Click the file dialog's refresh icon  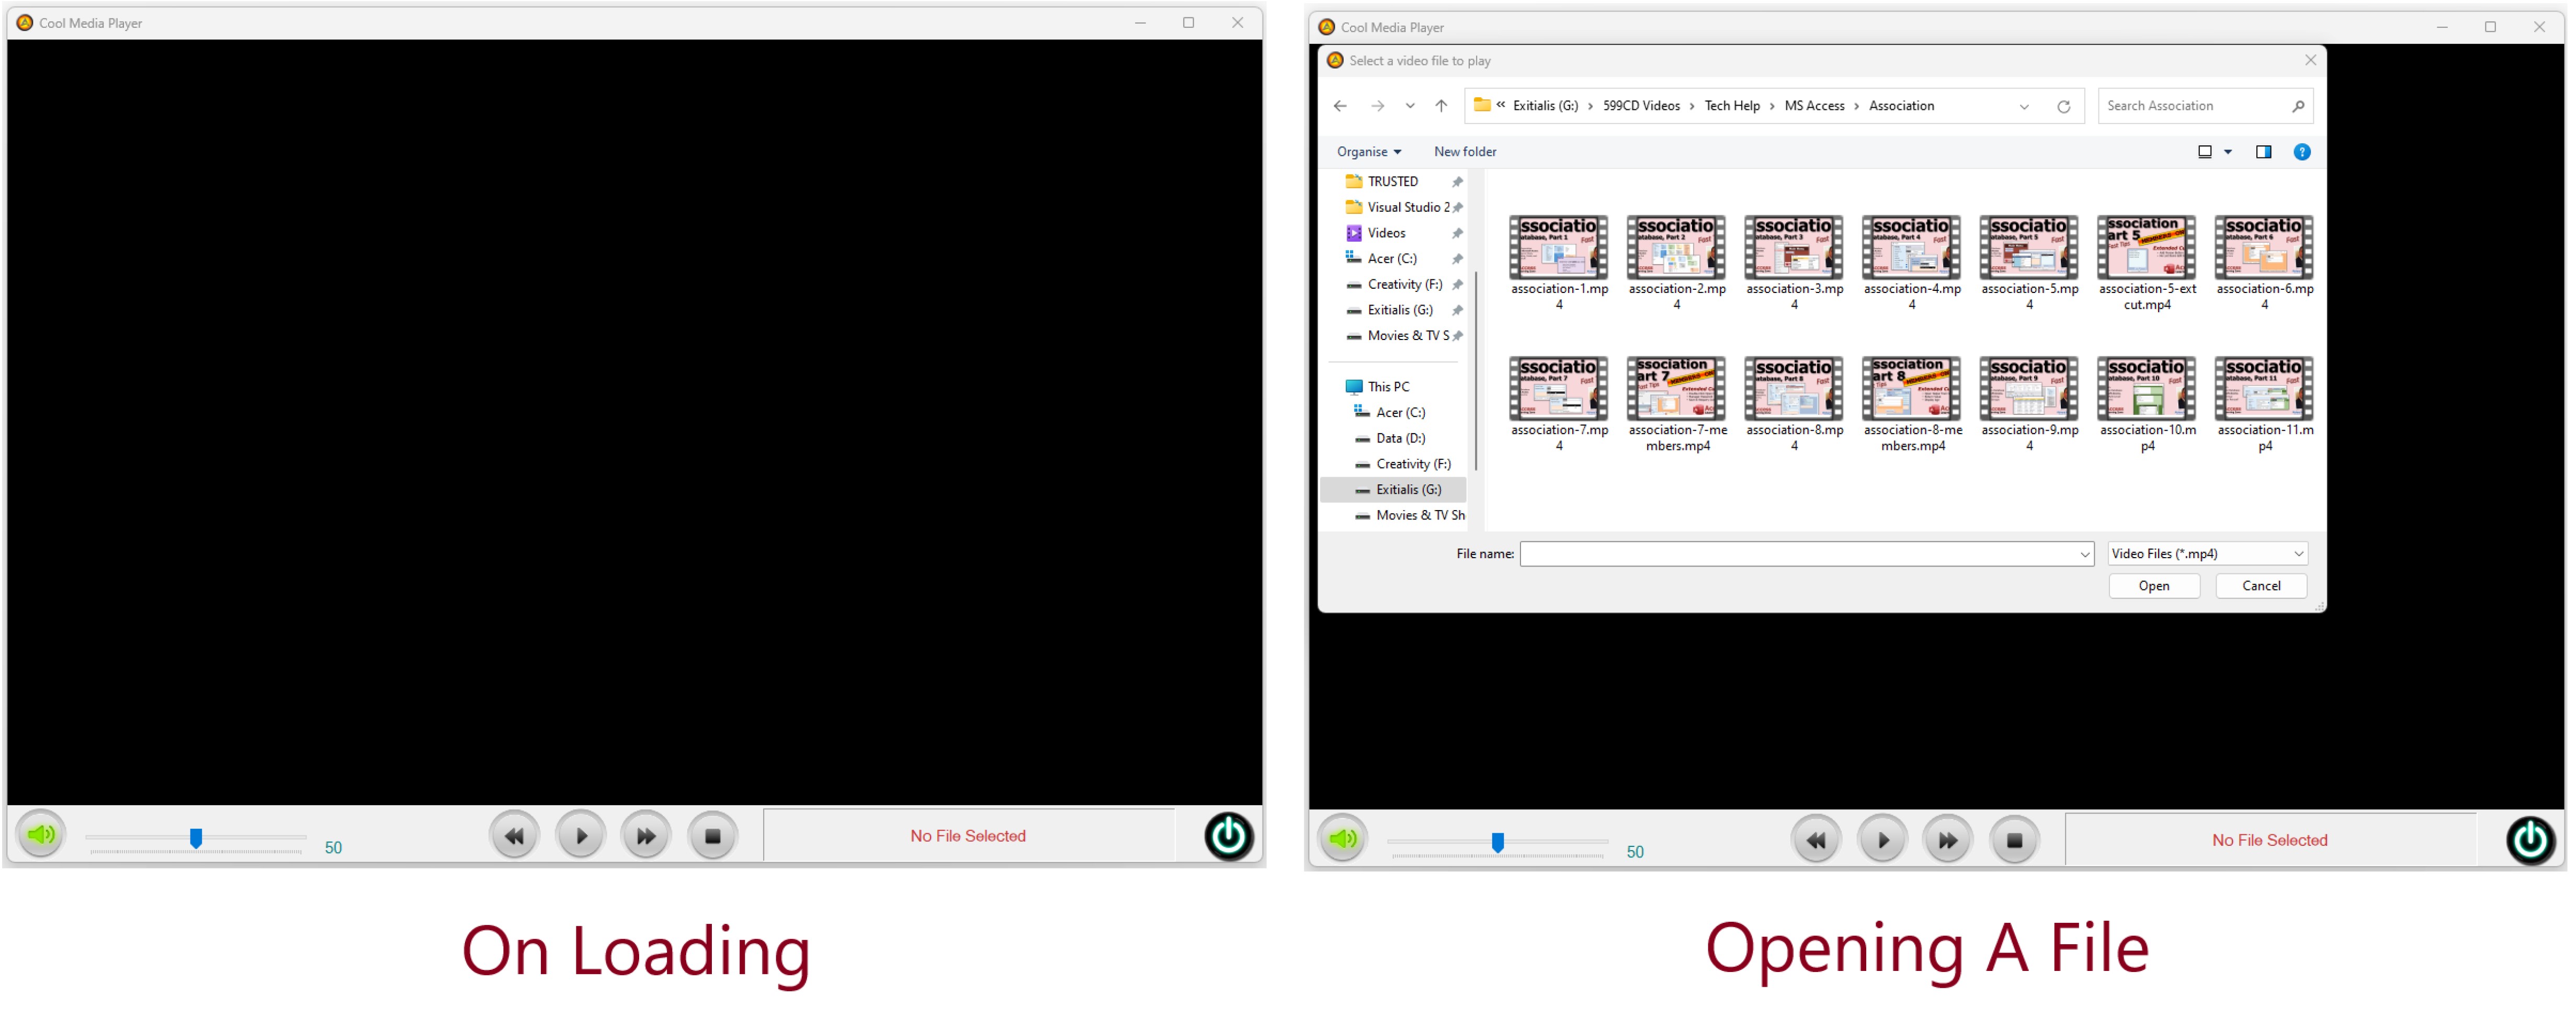point(2063,106)
